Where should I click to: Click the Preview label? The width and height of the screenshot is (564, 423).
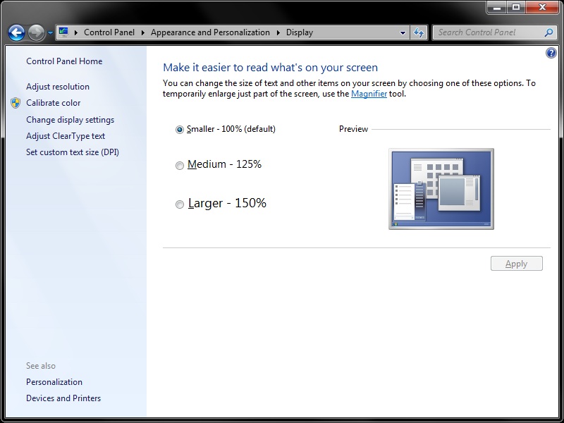tap(353, 129)
